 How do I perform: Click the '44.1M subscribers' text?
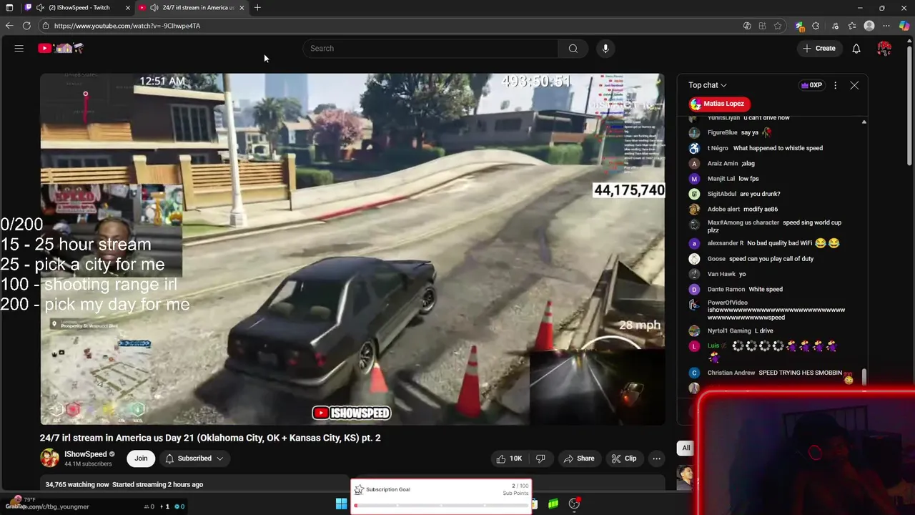(88, 464)
